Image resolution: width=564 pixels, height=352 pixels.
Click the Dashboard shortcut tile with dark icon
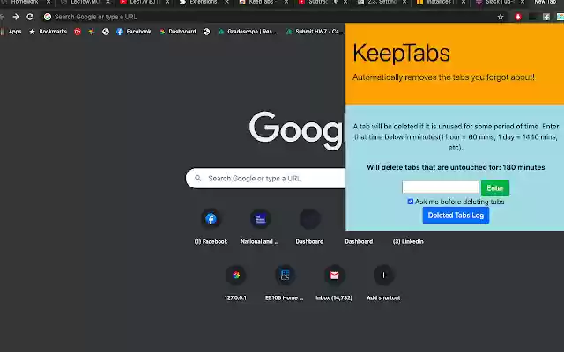click(309, 226)
